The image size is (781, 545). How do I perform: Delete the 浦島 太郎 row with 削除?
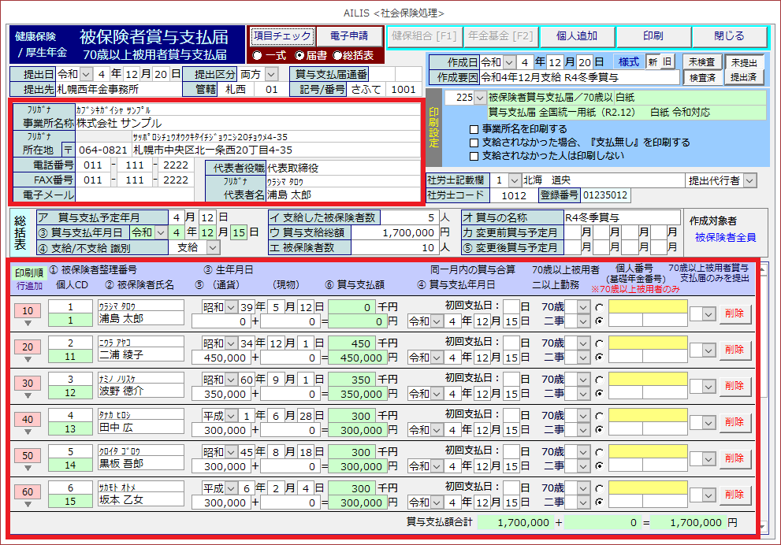coord(735,313)
